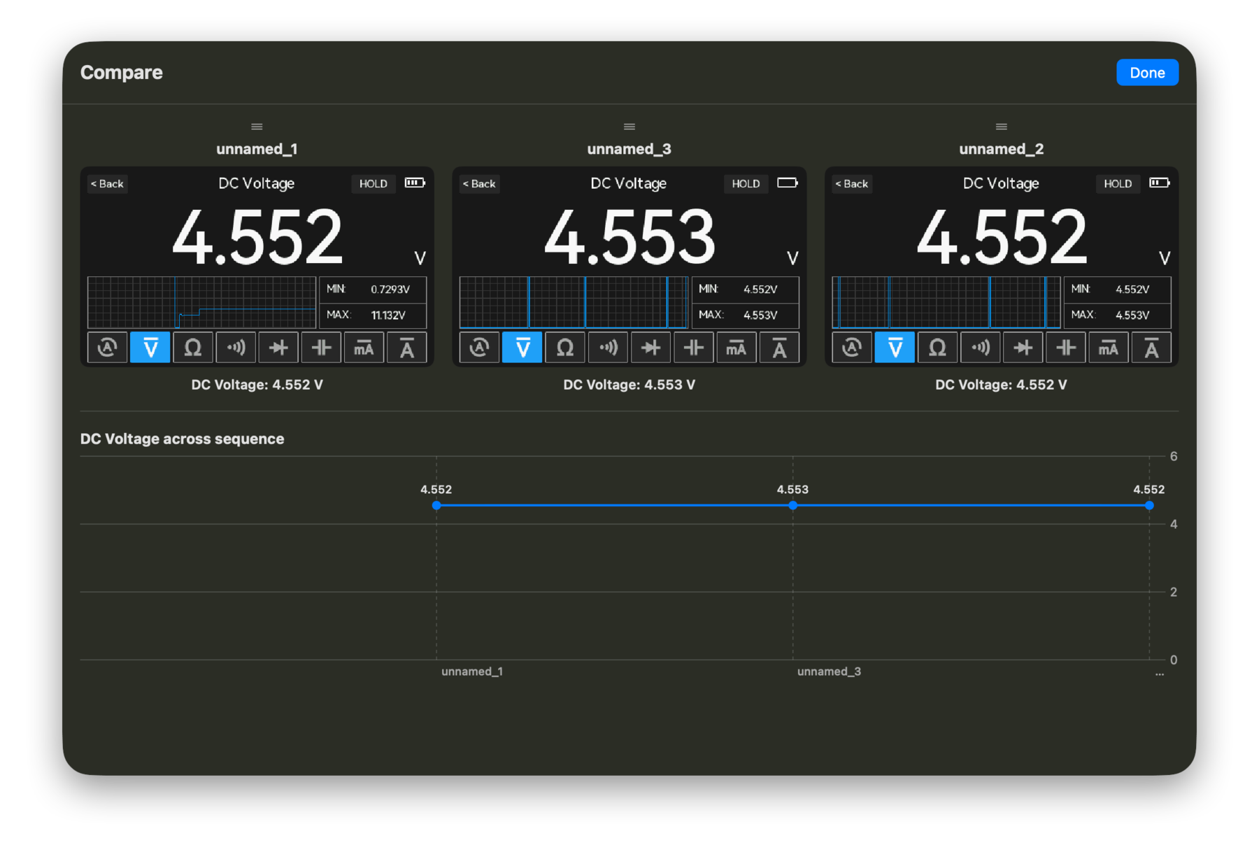The image size is (1259, 859).
Task: Select resistance (ohm) mode in unnamed_3 meter
Action: click(564, 348)
